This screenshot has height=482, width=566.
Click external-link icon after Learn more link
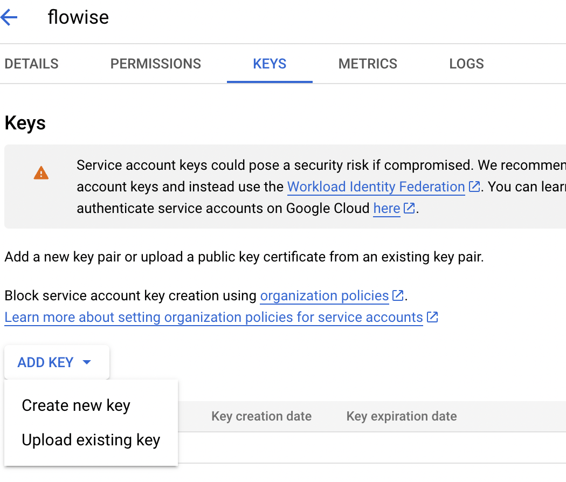coord(432,317)
